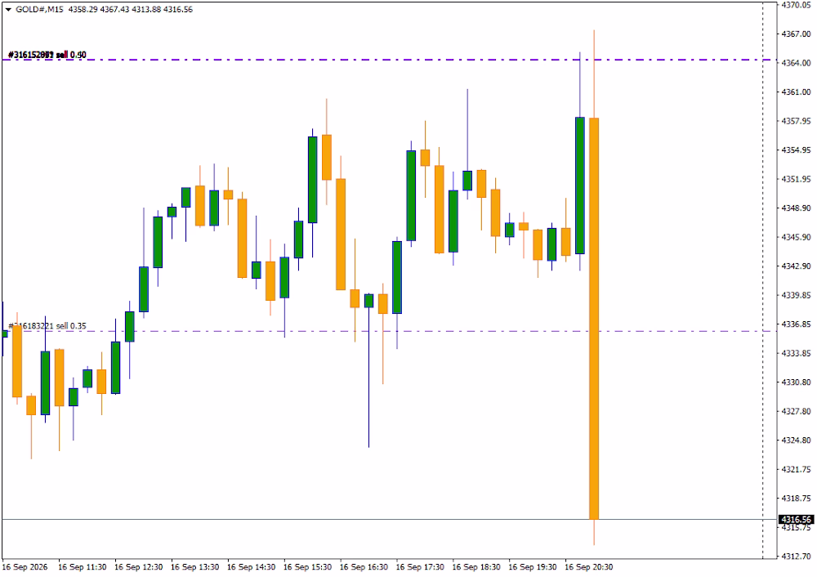Click the 16 Sep 16:30 time label

click(364, 567)
